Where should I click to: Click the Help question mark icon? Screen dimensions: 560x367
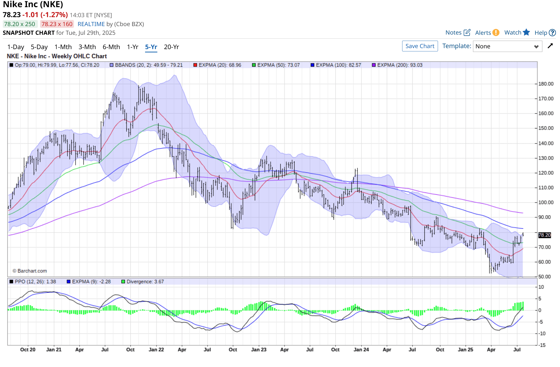[x=553, y=33]
